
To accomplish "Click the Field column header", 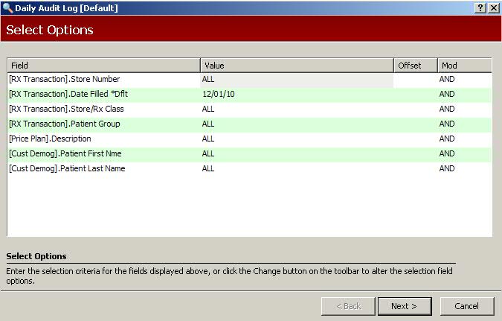I will pyautogui.click(x=103, y=66).
